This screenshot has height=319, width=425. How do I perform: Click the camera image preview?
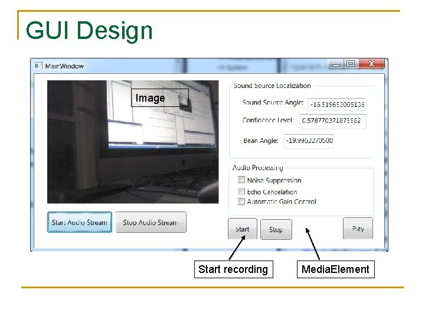(133, 142)
